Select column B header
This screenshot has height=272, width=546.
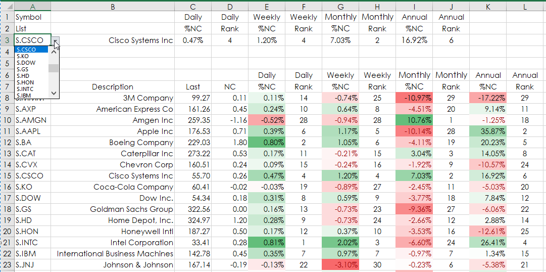(113, 6)
